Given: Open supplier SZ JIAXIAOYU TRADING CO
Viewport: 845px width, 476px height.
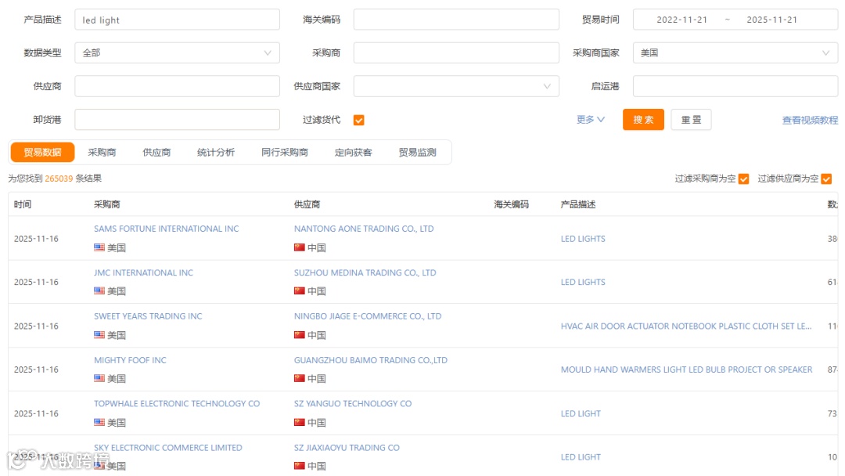Looking at the screenshot, I should coord(347,448).
